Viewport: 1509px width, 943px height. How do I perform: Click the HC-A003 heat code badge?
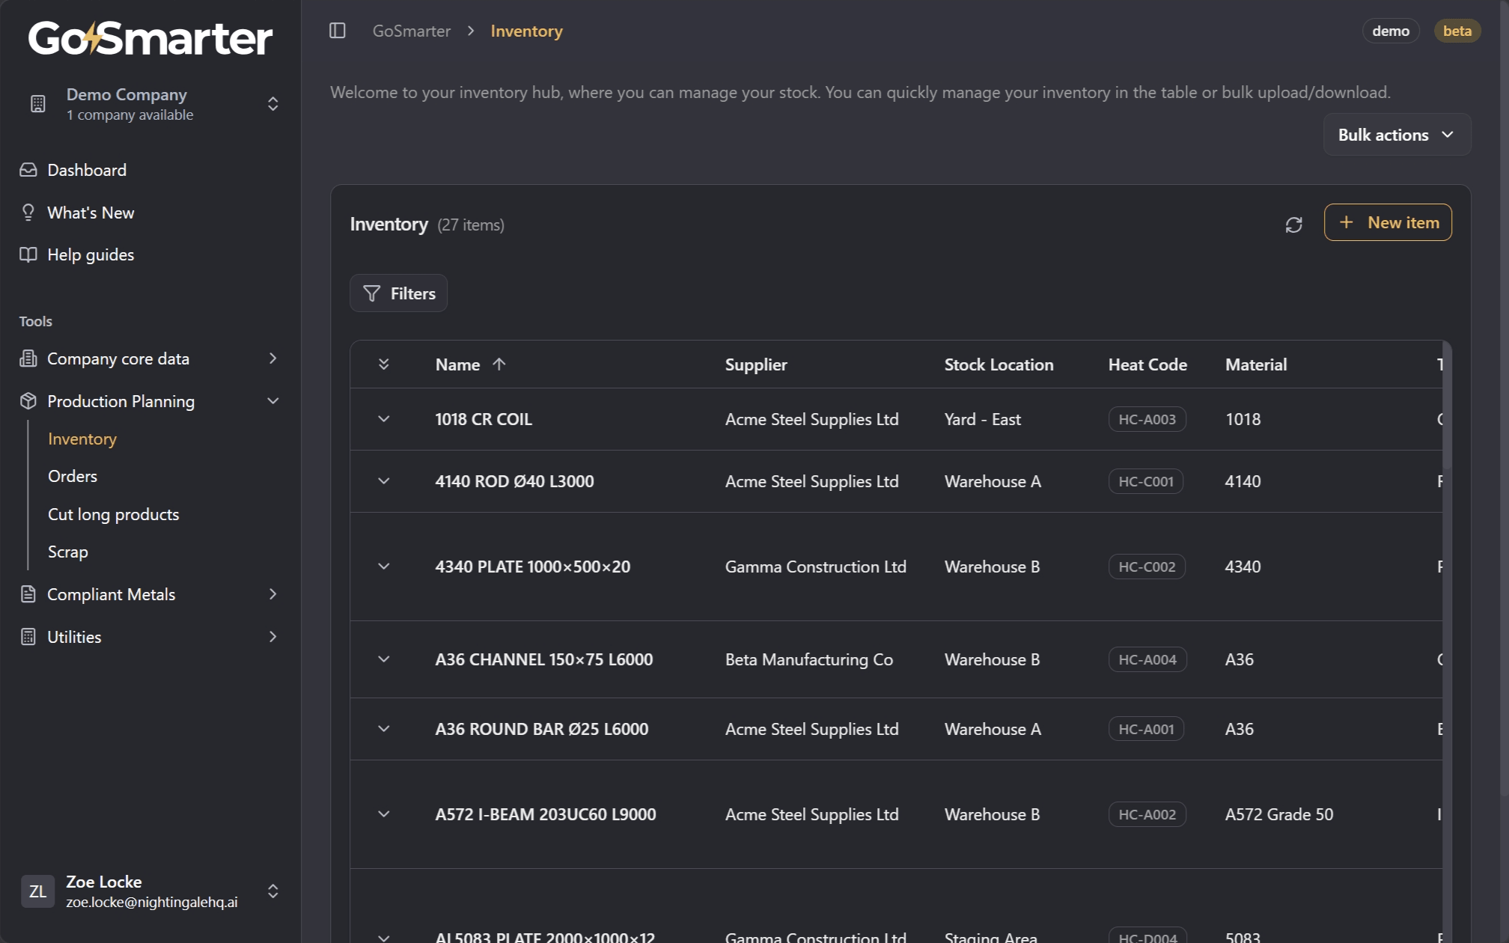tap(1147, 419)
